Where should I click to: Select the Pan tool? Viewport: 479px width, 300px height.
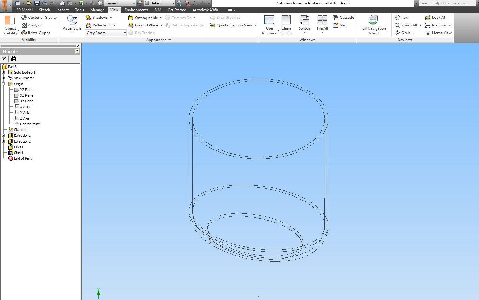(397, 18)
